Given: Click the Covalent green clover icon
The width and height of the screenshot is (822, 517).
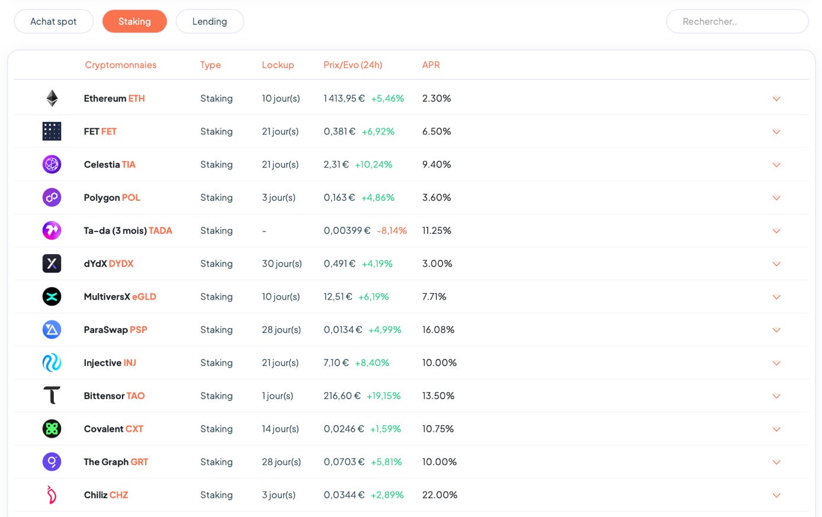Looking at the screenshot, I should click(x=52, y=429).
